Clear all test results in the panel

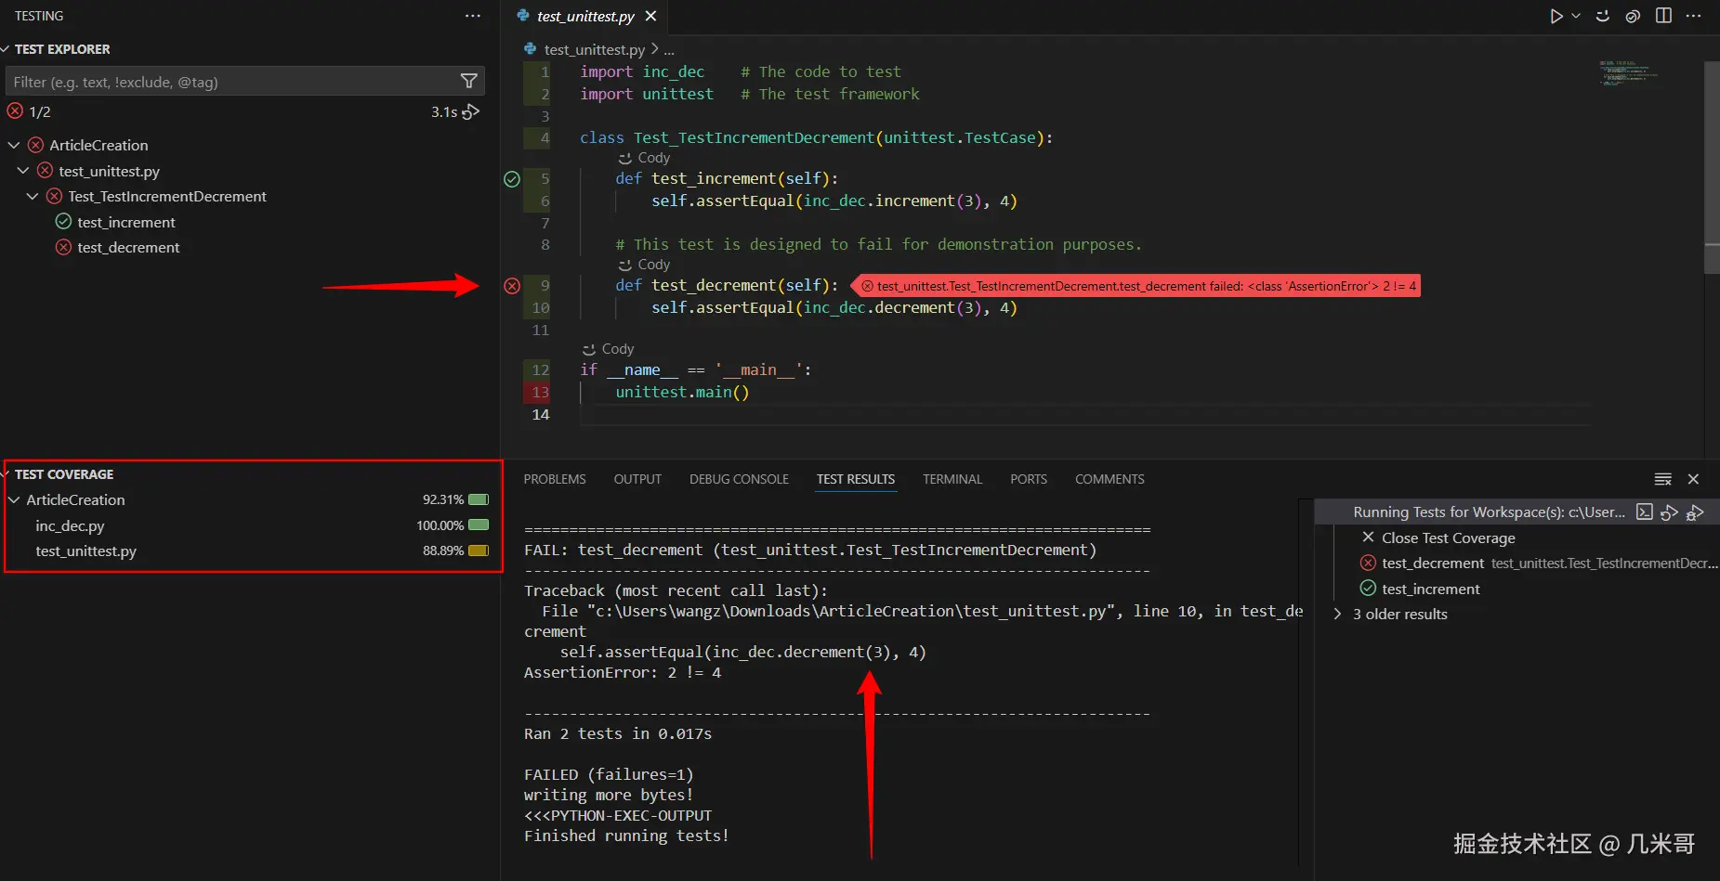1663,479
